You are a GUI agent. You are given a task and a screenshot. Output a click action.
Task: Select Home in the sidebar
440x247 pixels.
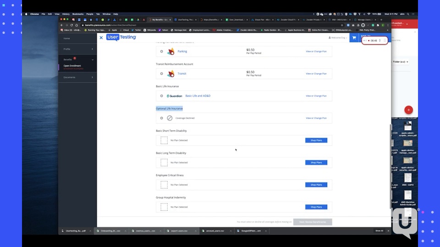click(66, 38)
